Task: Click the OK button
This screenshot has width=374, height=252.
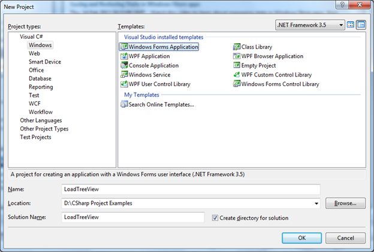Action: click(x=301, y=238)
